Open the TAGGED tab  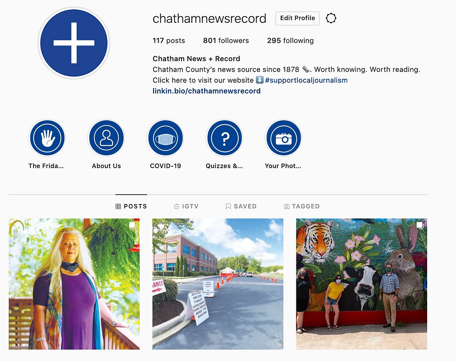coord(302,206)
